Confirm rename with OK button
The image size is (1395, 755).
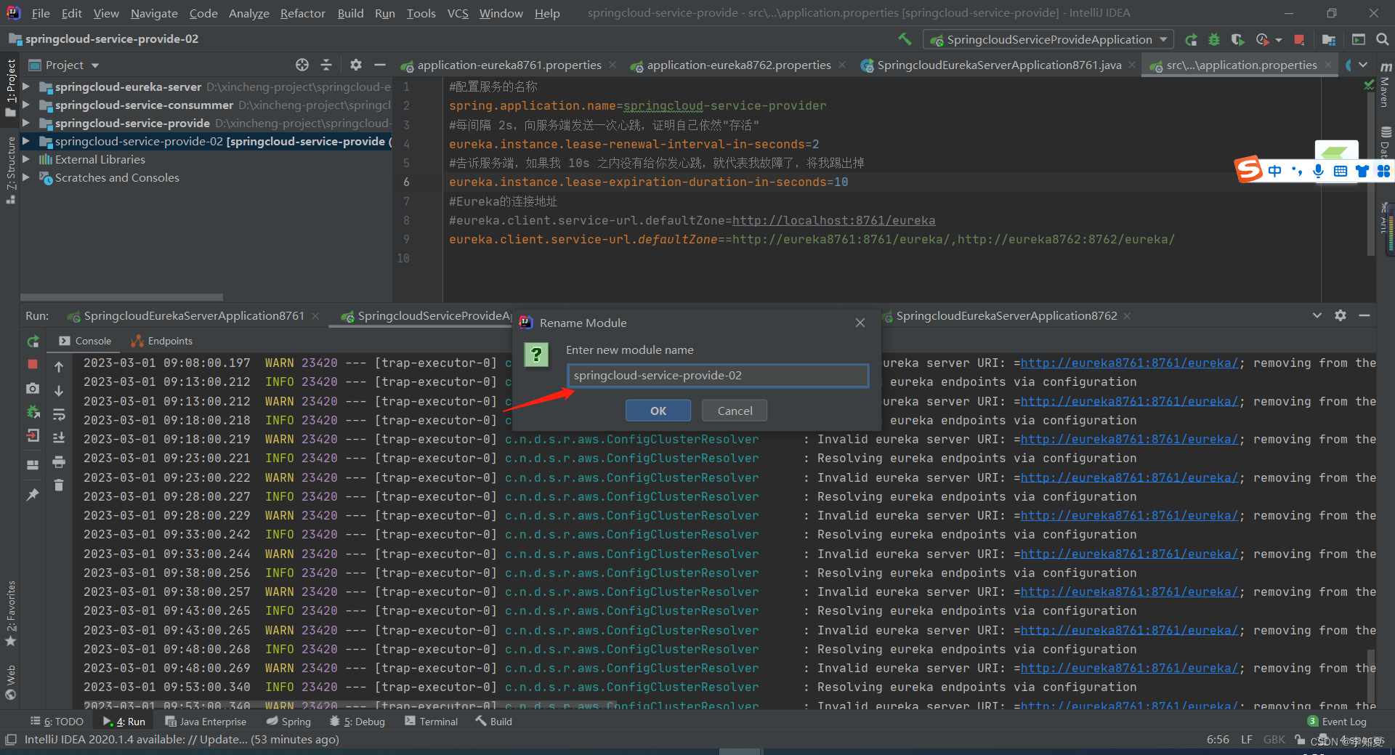pyautogui.click(x=658, y=411)
